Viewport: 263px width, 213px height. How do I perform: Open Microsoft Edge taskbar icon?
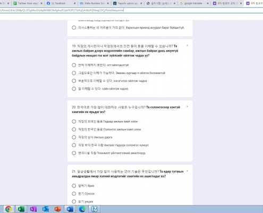pyautogui.click(x=82, y=209)
